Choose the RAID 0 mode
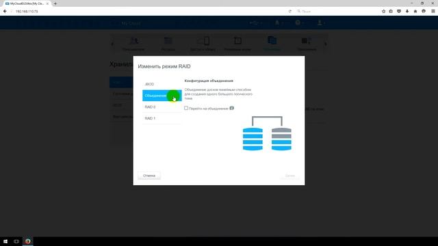Screen dimensions: 438x246 pyautogui.click(x=162, y=107)
